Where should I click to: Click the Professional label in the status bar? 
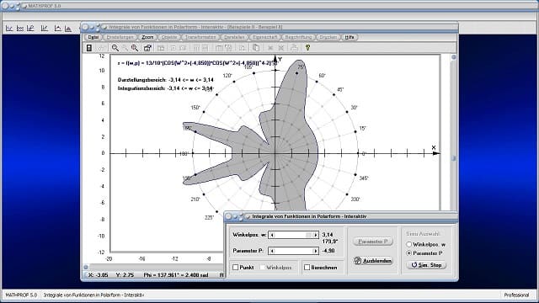click(516, 295)
